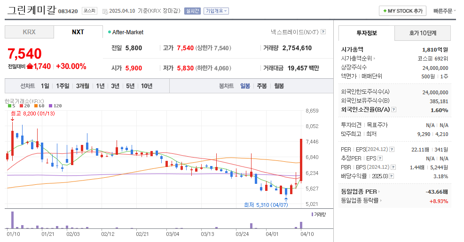Click green 5-day moving average swatch
This screenshot has width=464, height=242.
(x=10, y=106)
